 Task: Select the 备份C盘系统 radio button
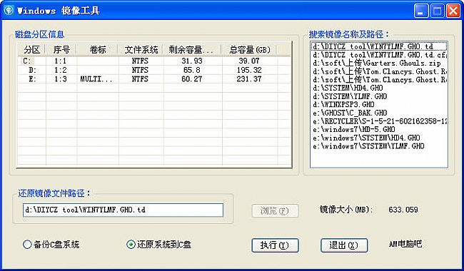[x=51, y=245]
